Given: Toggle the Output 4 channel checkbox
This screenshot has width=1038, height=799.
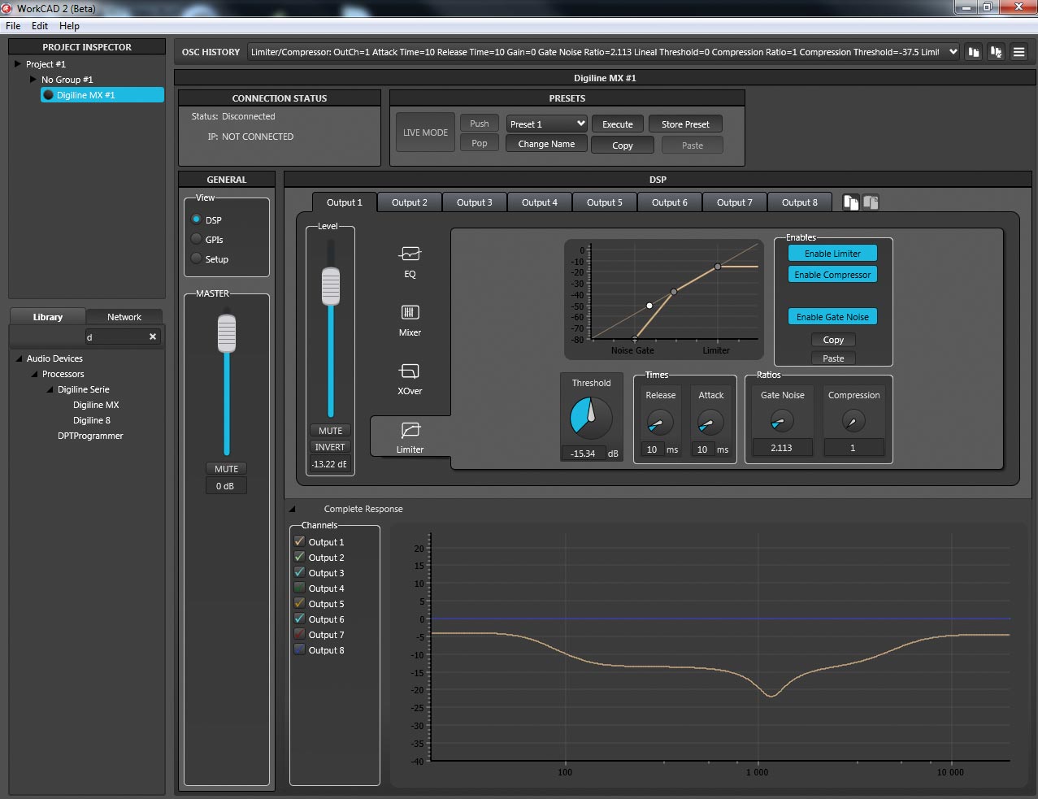Looking at the screenshot, I should point(299,588).
